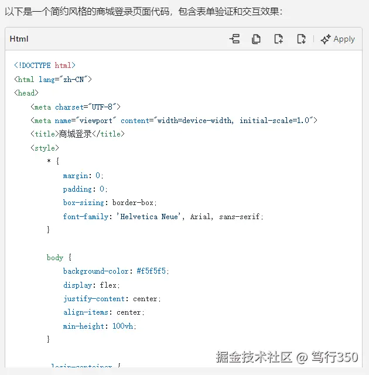Click the 掘金技术社区 watermark text
The width and height of the screenshot is (369, 375).
point(254,357)
